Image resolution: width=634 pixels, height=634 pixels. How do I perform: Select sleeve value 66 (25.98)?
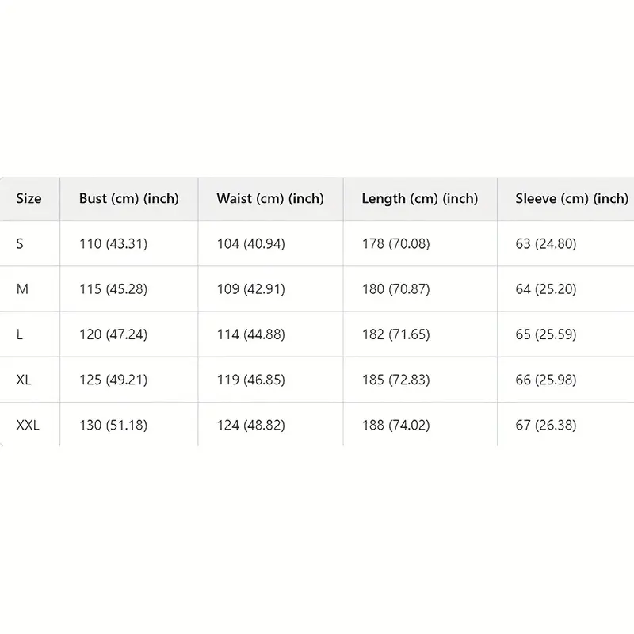point(546,380)
